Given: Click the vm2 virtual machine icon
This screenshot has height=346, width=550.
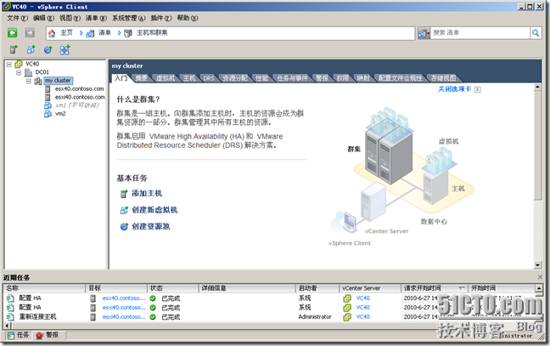Looking at the screenshot, I should point(48,113).
